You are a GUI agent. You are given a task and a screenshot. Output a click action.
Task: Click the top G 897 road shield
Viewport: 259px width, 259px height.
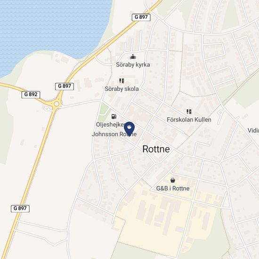pos(141,17)
